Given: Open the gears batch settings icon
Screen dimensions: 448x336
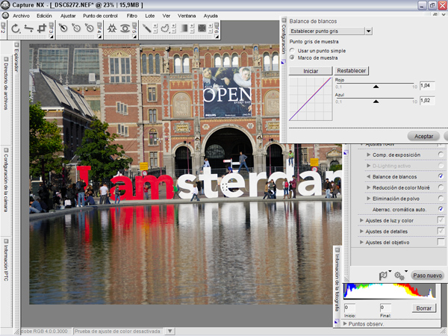Looking at the screenshot, I should click(399, 276).
